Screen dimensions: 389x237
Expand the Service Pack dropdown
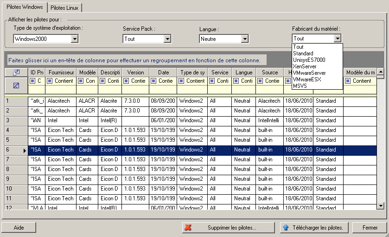[167, 39]
